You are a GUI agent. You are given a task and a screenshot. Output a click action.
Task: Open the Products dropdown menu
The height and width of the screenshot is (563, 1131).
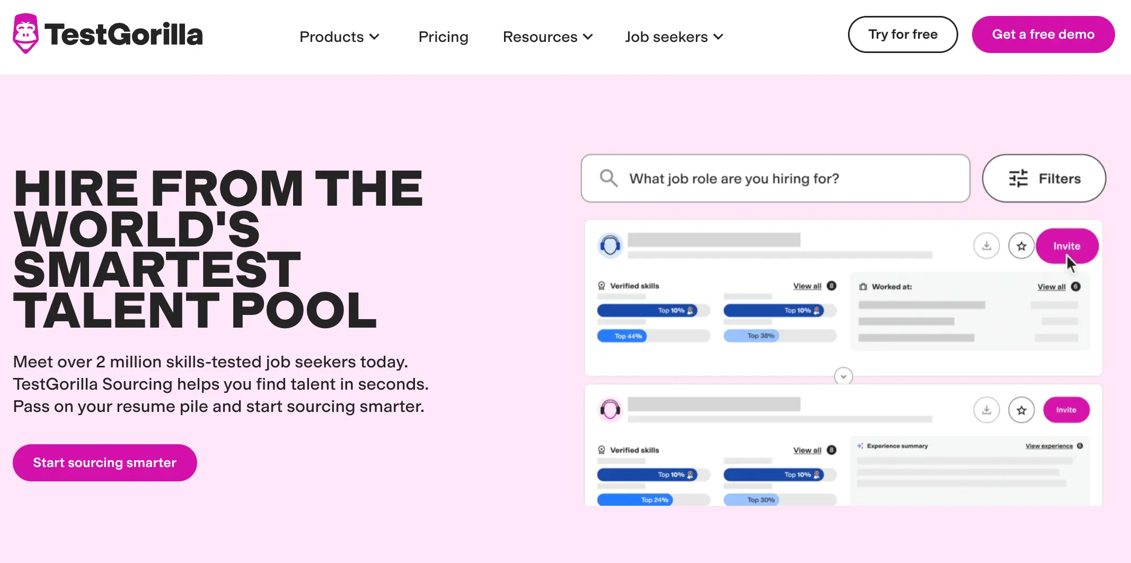339,37
